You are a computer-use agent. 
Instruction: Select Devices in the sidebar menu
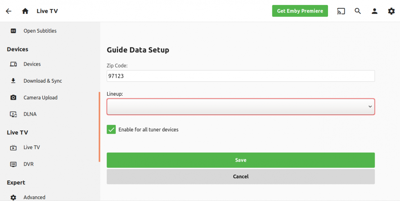point(32,64)
